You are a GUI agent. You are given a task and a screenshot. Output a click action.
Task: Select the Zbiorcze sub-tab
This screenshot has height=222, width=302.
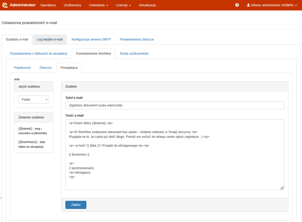[x=45, y=68]
